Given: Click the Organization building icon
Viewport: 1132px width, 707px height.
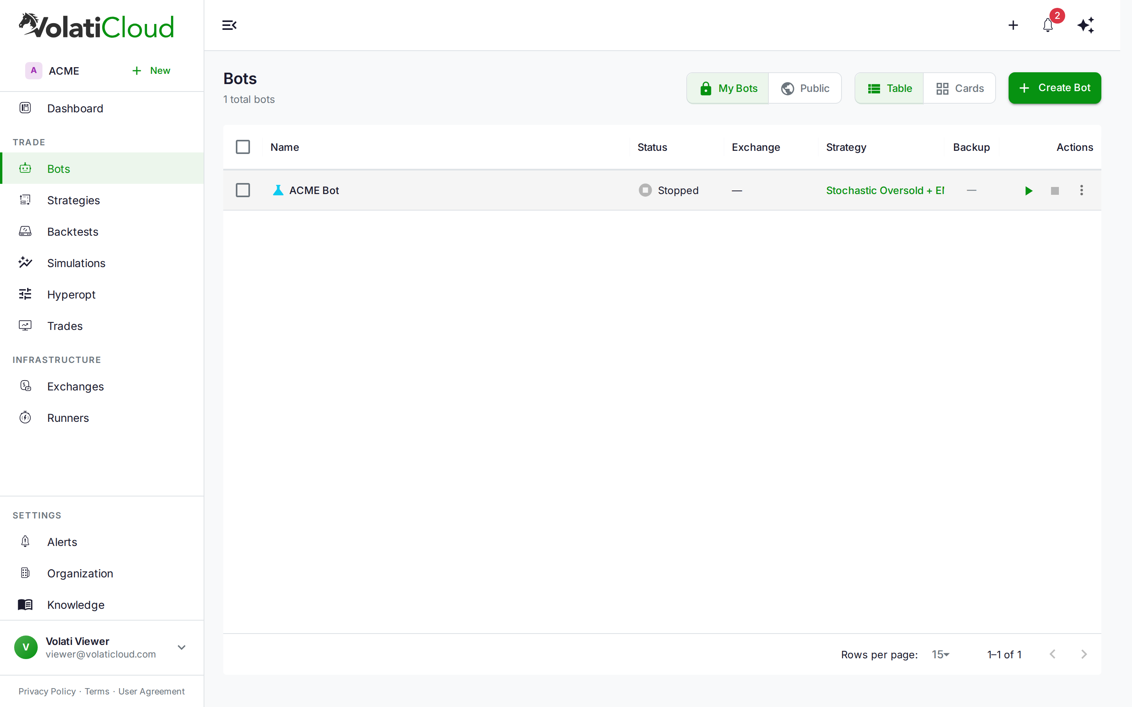Looking at the screenshot, I should click(25, 573).
